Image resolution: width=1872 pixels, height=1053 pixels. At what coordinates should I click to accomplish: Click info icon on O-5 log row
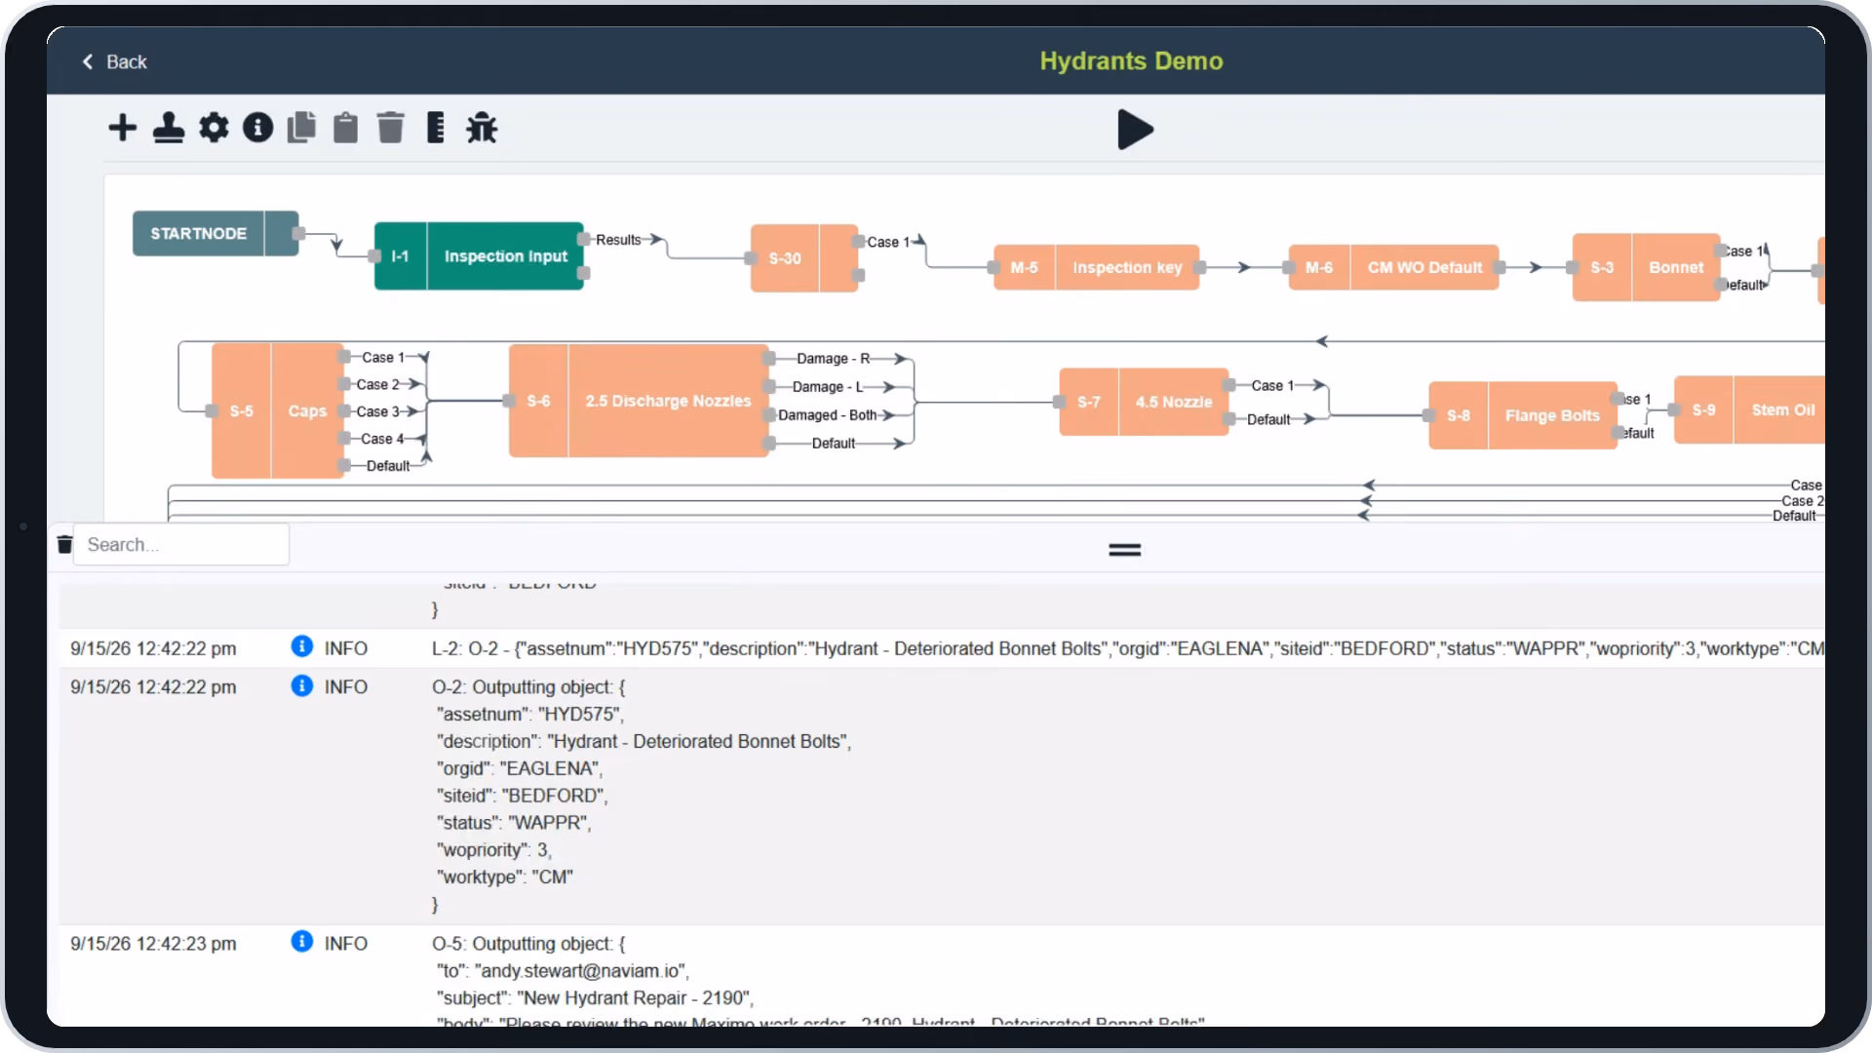pyautogui.click(x=302, y=941)
